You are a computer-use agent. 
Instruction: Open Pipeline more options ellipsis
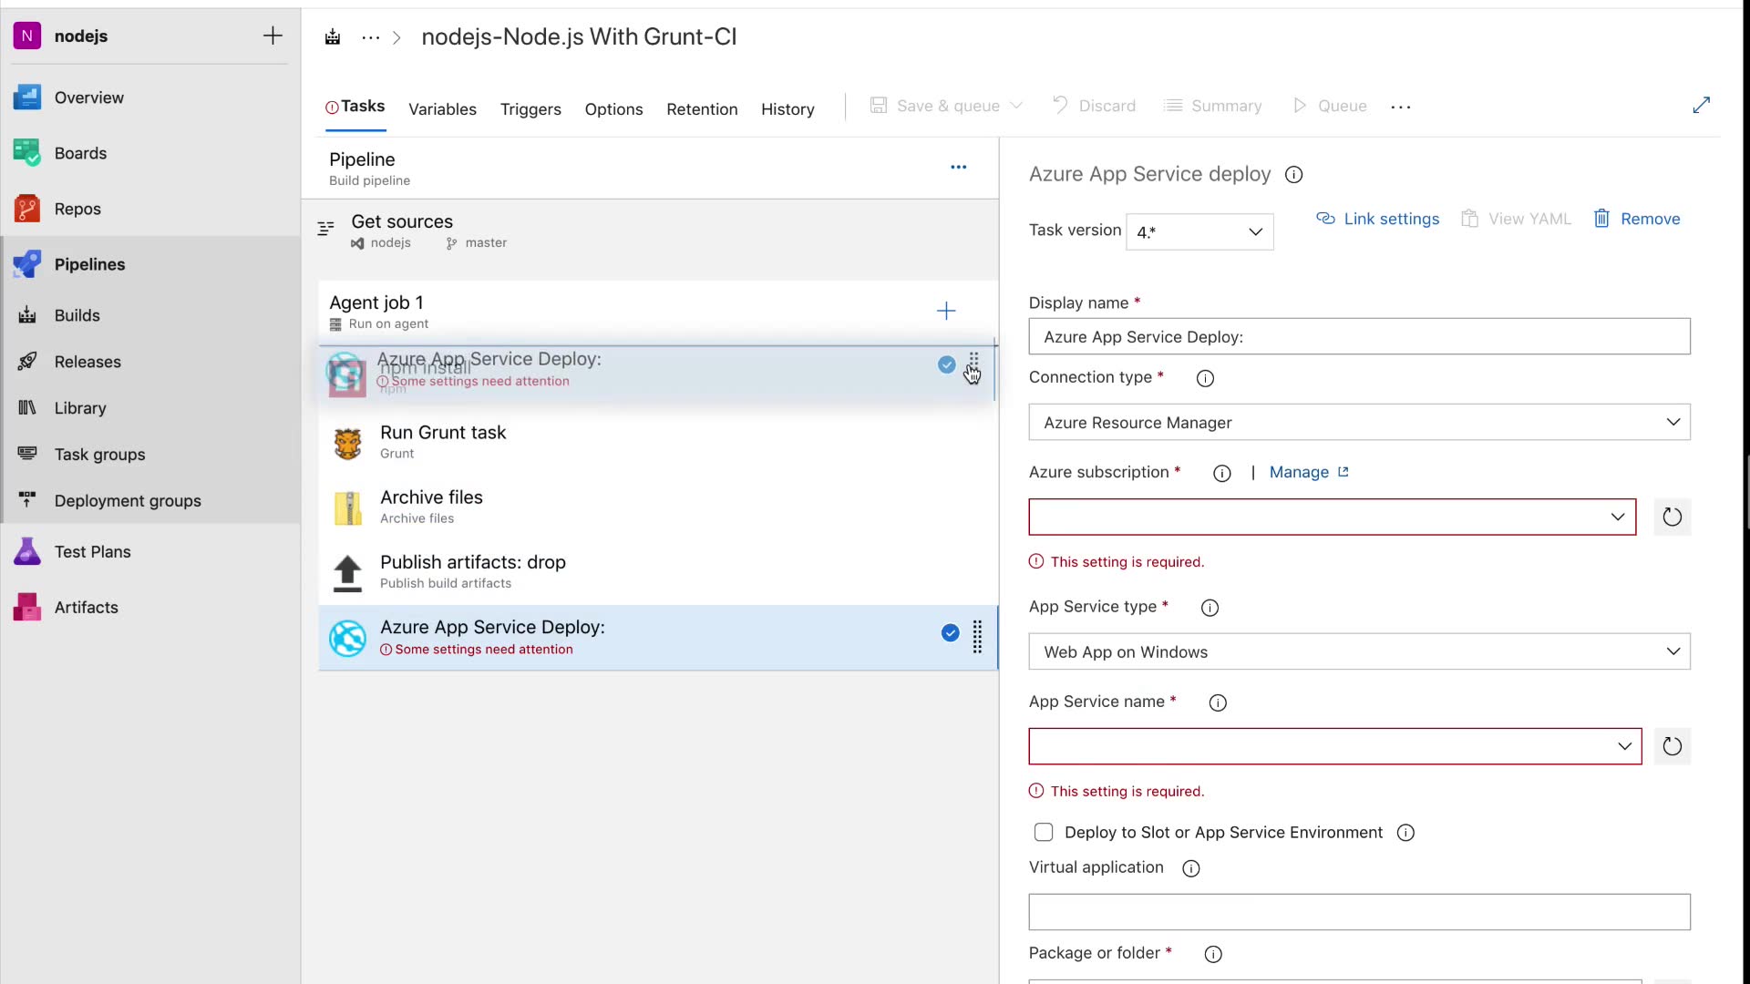[x=958, y=168]
